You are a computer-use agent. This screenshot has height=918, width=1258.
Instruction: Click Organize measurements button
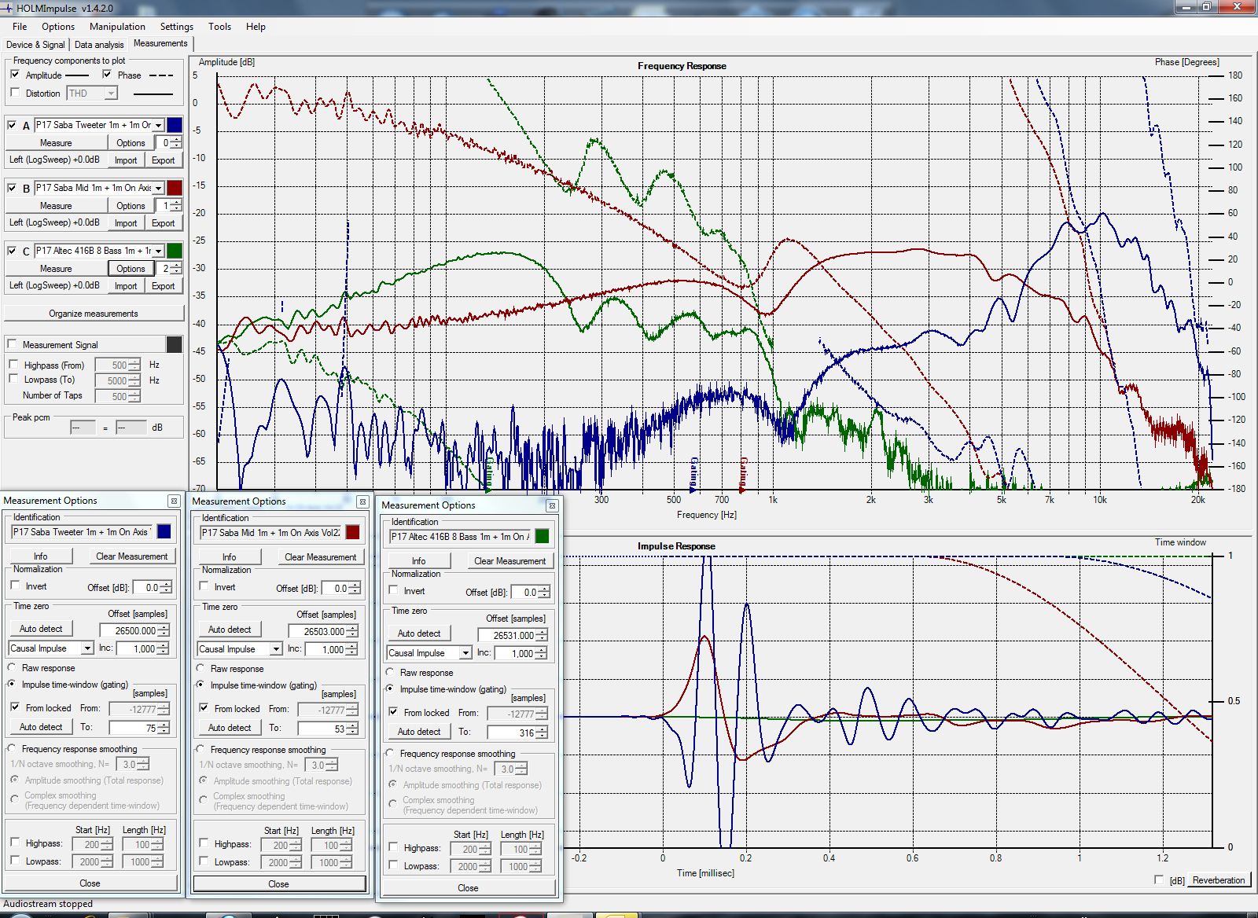click(94, 314)
